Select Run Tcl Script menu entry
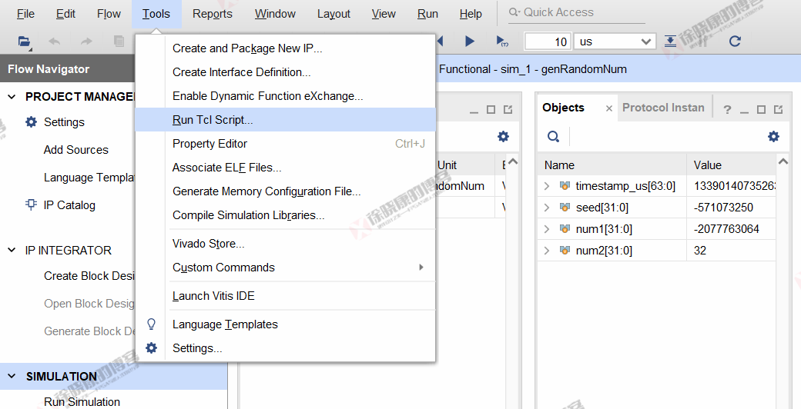This screenshot has width=801, height=409. 213,120
